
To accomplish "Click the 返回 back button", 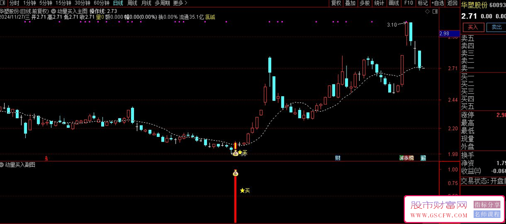I will [452, 3].
